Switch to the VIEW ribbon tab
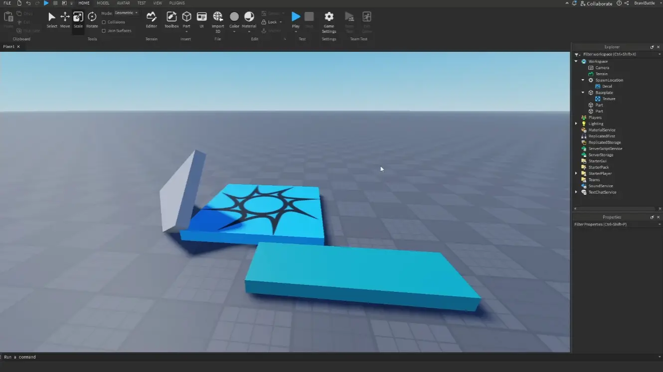Viewport: 663px width, 372px height. (x=158, y=3)
